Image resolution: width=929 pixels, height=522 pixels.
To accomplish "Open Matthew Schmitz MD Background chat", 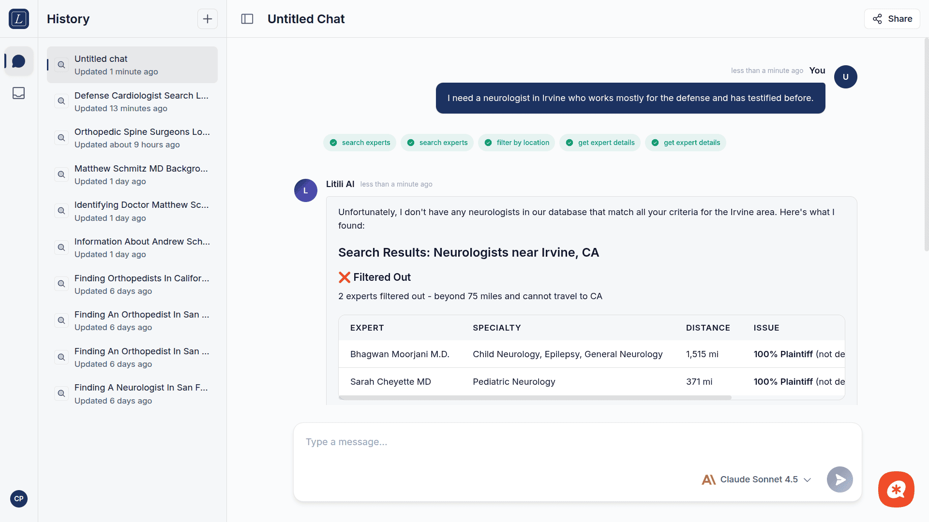I will tap(140, 174).
